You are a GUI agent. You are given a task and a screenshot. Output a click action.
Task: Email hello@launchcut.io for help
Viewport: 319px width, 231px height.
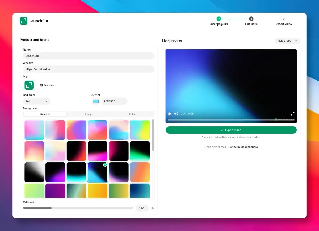click(x=246, y=147)
